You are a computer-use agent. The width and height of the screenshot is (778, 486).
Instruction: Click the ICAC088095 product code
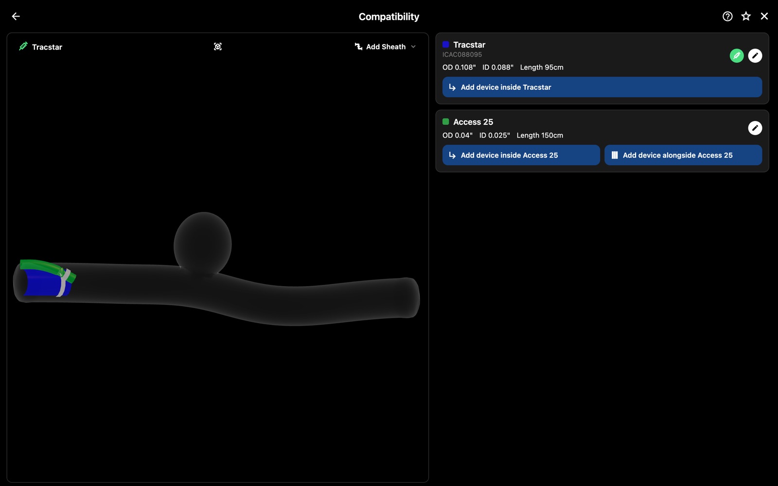(462, 55)
